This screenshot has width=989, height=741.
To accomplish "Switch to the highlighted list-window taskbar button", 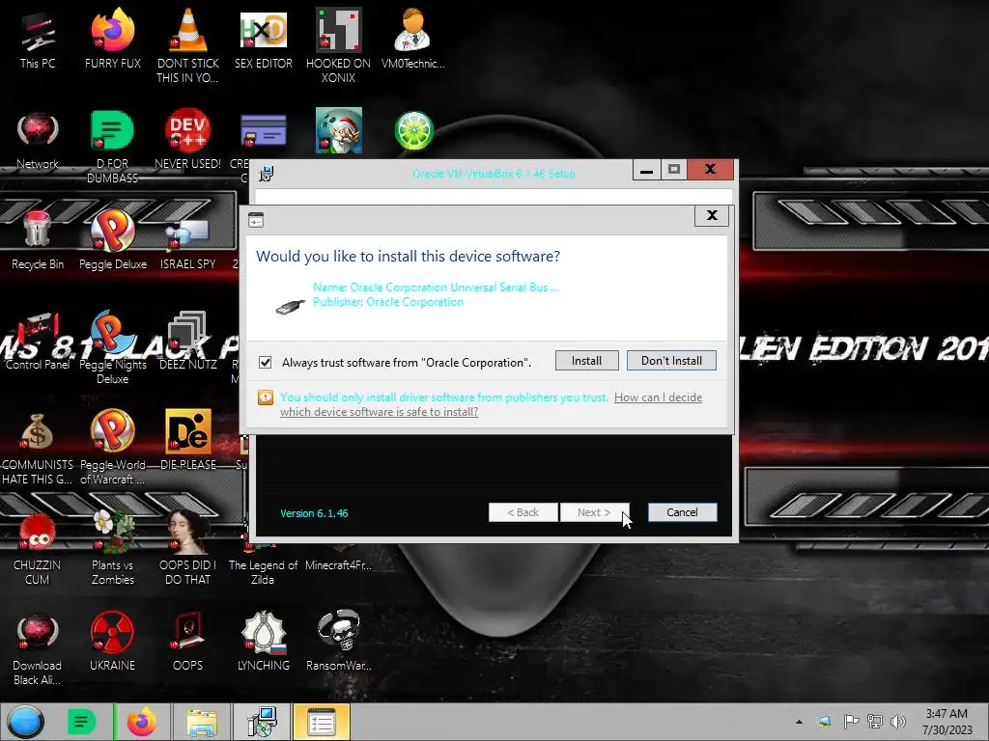I will (x=321, y=722).
